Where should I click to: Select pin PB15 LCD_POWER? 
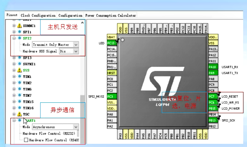pos(213,108)
